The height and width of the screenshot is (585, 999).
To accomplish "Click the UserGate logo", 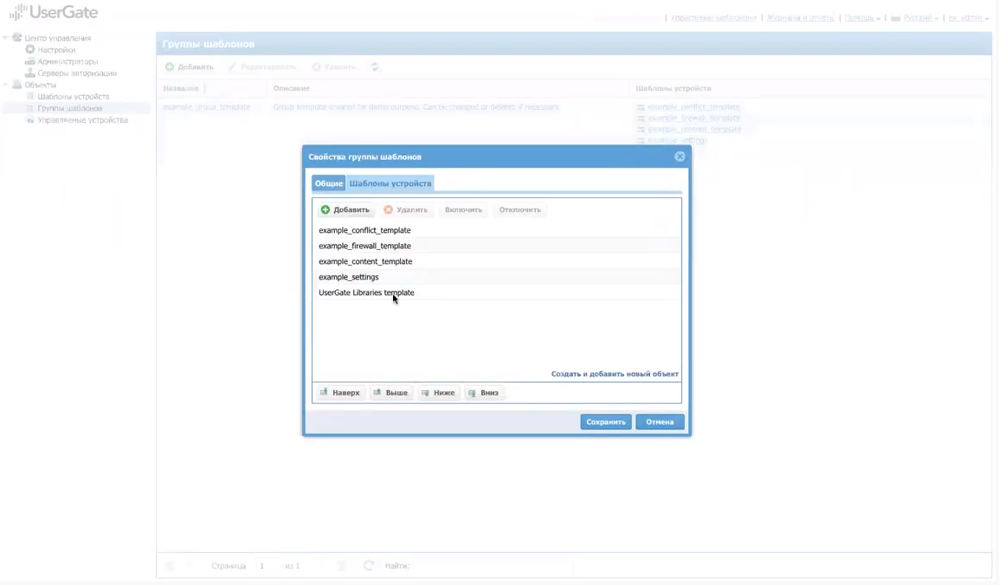I will [54, 12].
